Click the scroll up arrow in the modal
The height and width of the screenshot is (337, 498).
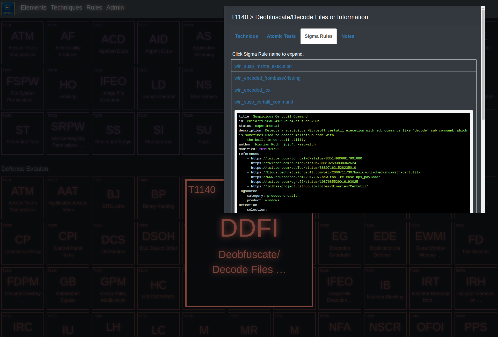click(483, 8)
